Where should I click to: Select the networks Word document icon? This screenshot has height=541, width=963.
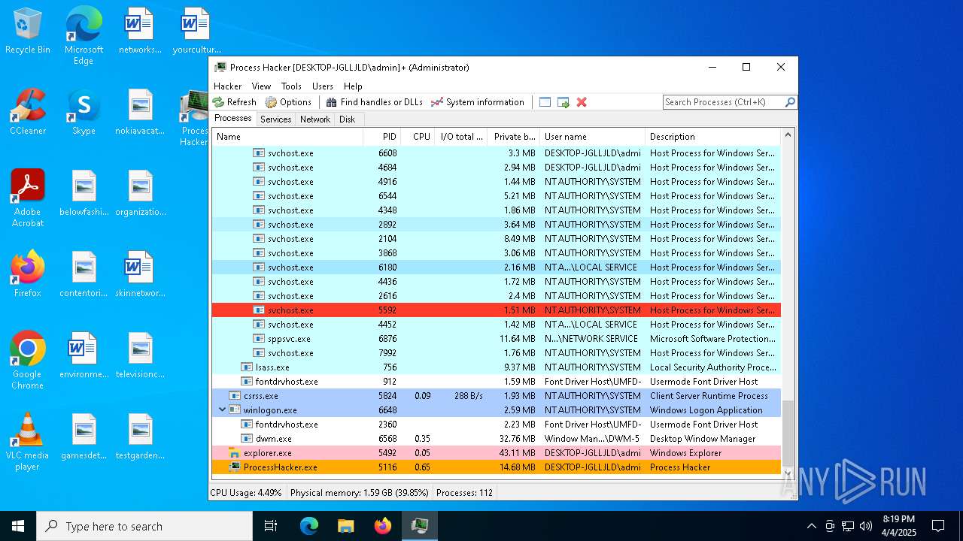tap(140, 31)
